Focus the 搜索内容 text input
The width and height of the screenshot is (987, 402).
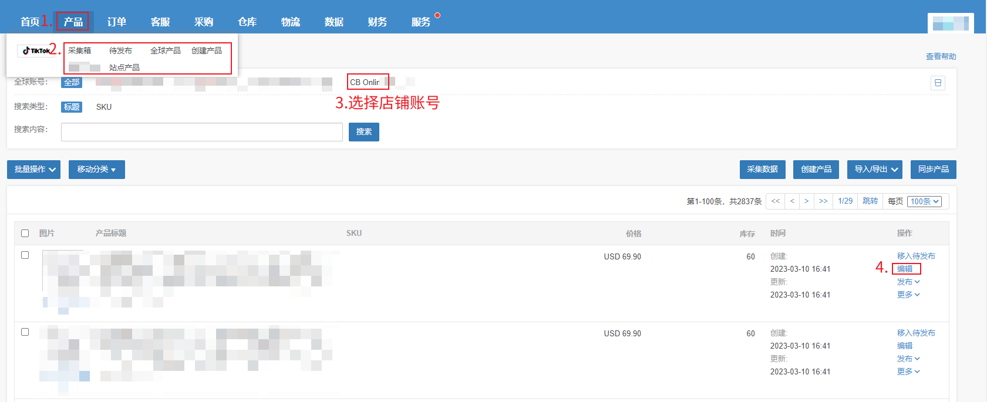click(x=202, y=132)
